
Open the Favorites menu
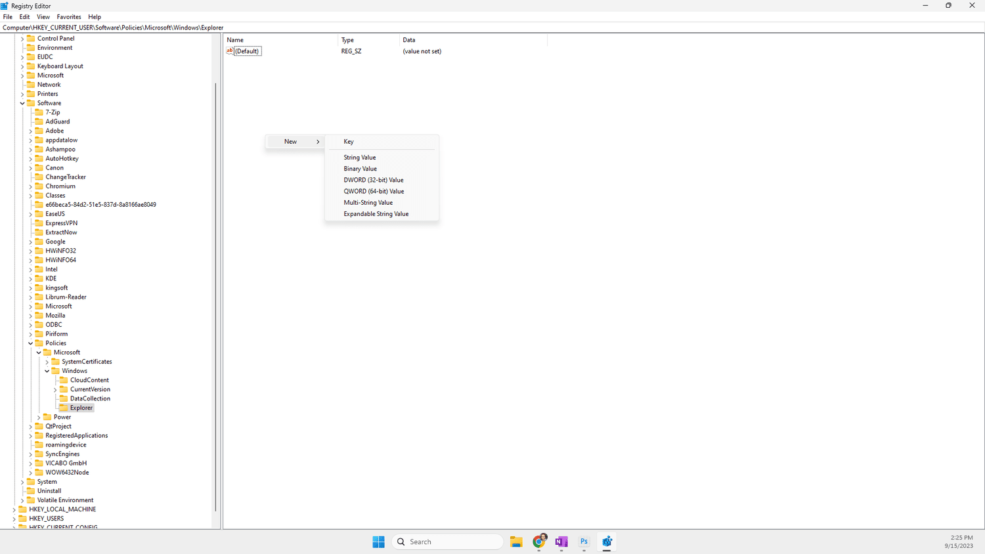[x=69, y=17]
